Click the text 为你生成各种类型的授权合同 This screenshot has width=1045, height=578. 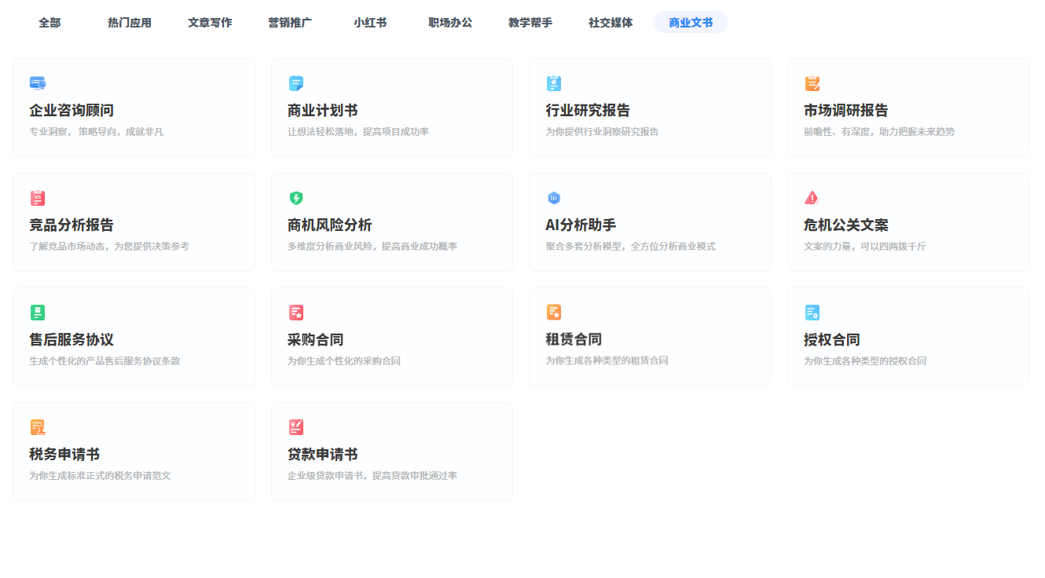pos(865,361)
